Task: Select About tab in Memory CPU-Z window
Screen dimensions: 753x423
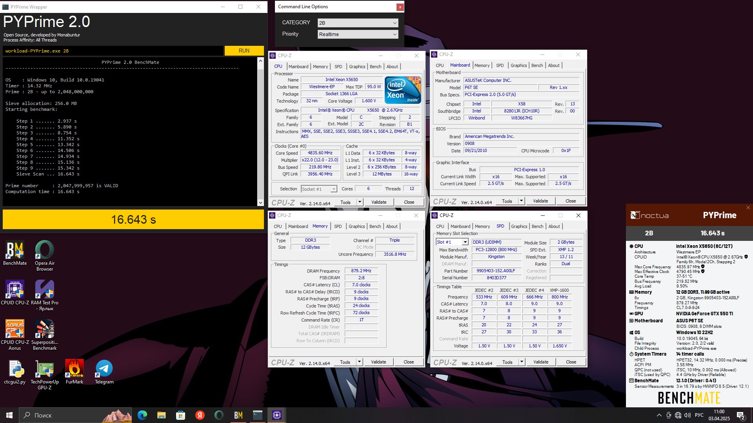Action: [x=392, y=226]
